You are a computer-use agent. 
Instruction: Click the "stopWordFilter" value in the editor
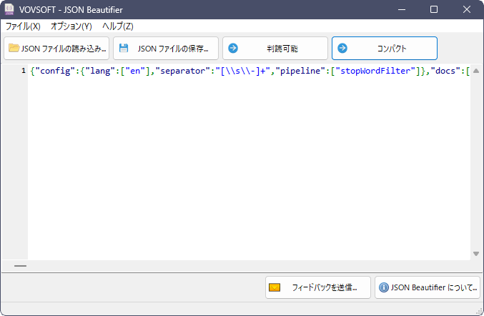pos(375,71)
